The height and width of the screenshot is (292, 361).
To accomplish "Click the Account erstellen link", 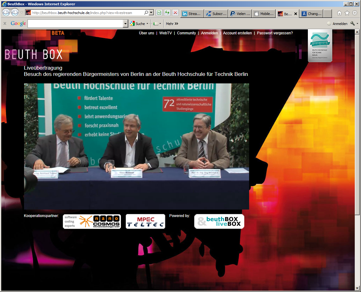I will pyautogui.click(x=237, y=33).
